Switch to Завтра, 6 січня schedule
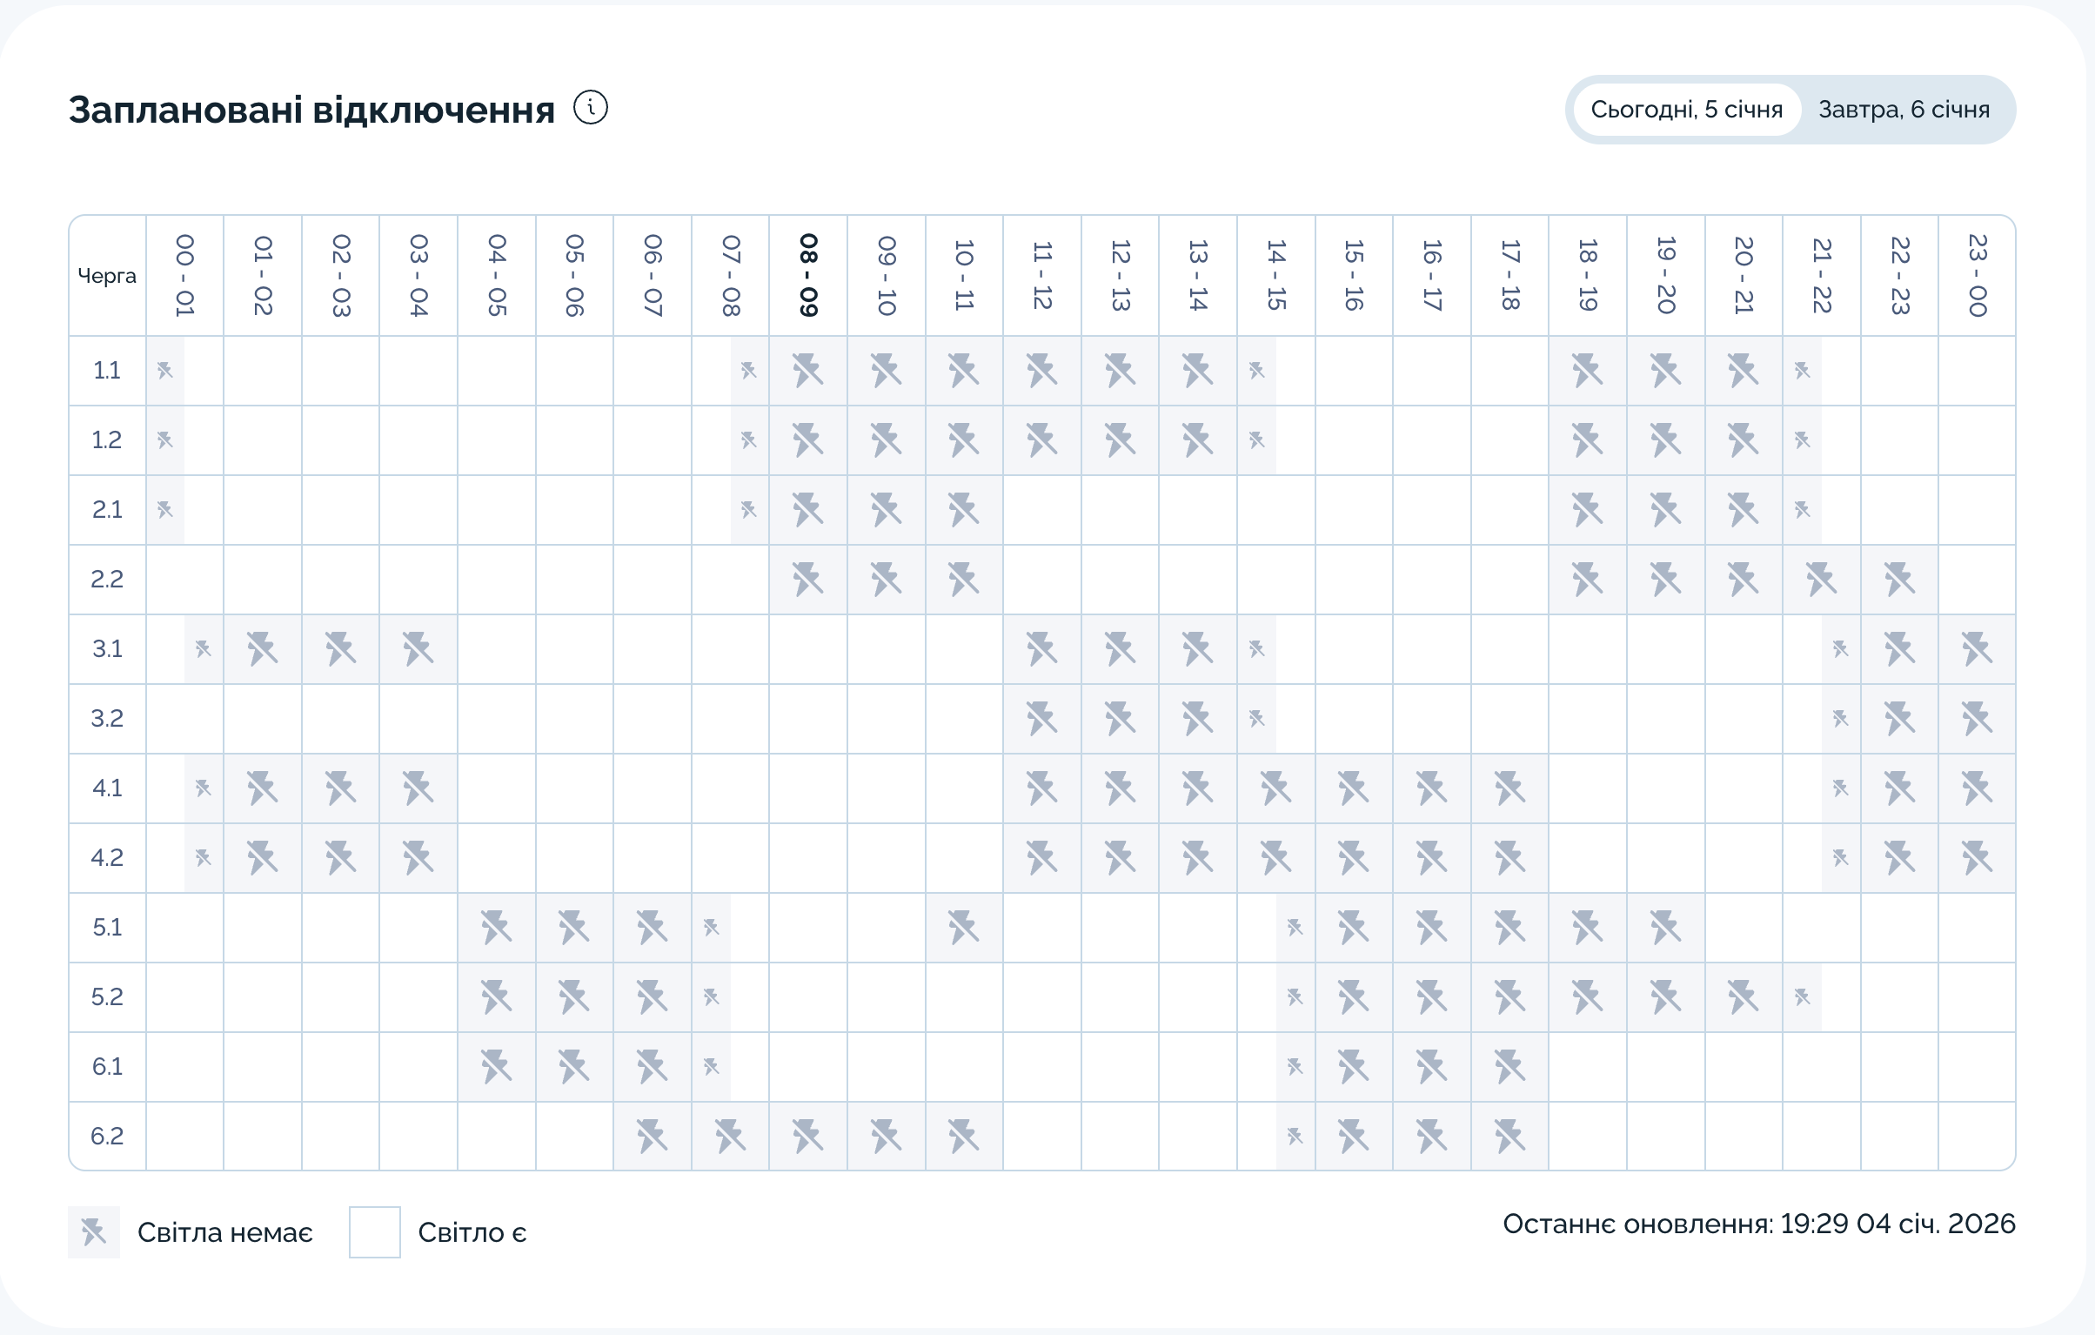The width and height of the screenshot is (2095, 1335). click(x=1904, y=110)
